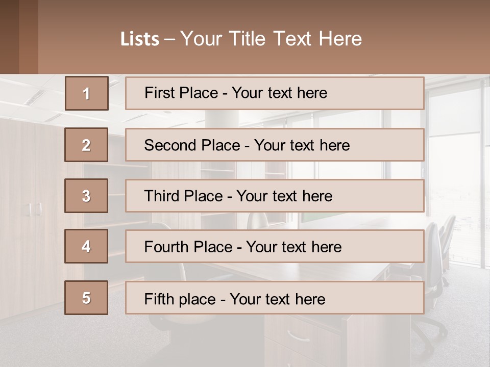Click the dark brown stripe in header corner

[x=9, y=37]
